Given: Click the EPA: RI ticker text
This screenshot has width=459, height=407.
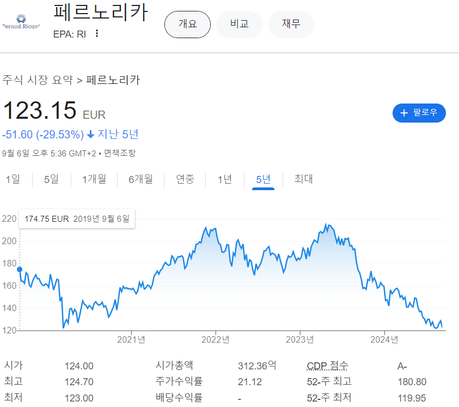Looking at the screenshot, I should click(x=70, y=34).
